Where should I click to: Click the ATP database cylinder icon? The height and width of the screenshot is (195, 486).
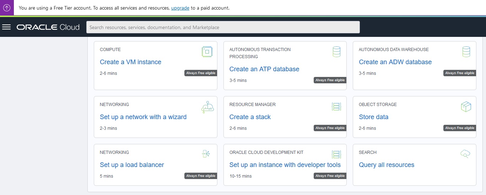pos(336,52)
